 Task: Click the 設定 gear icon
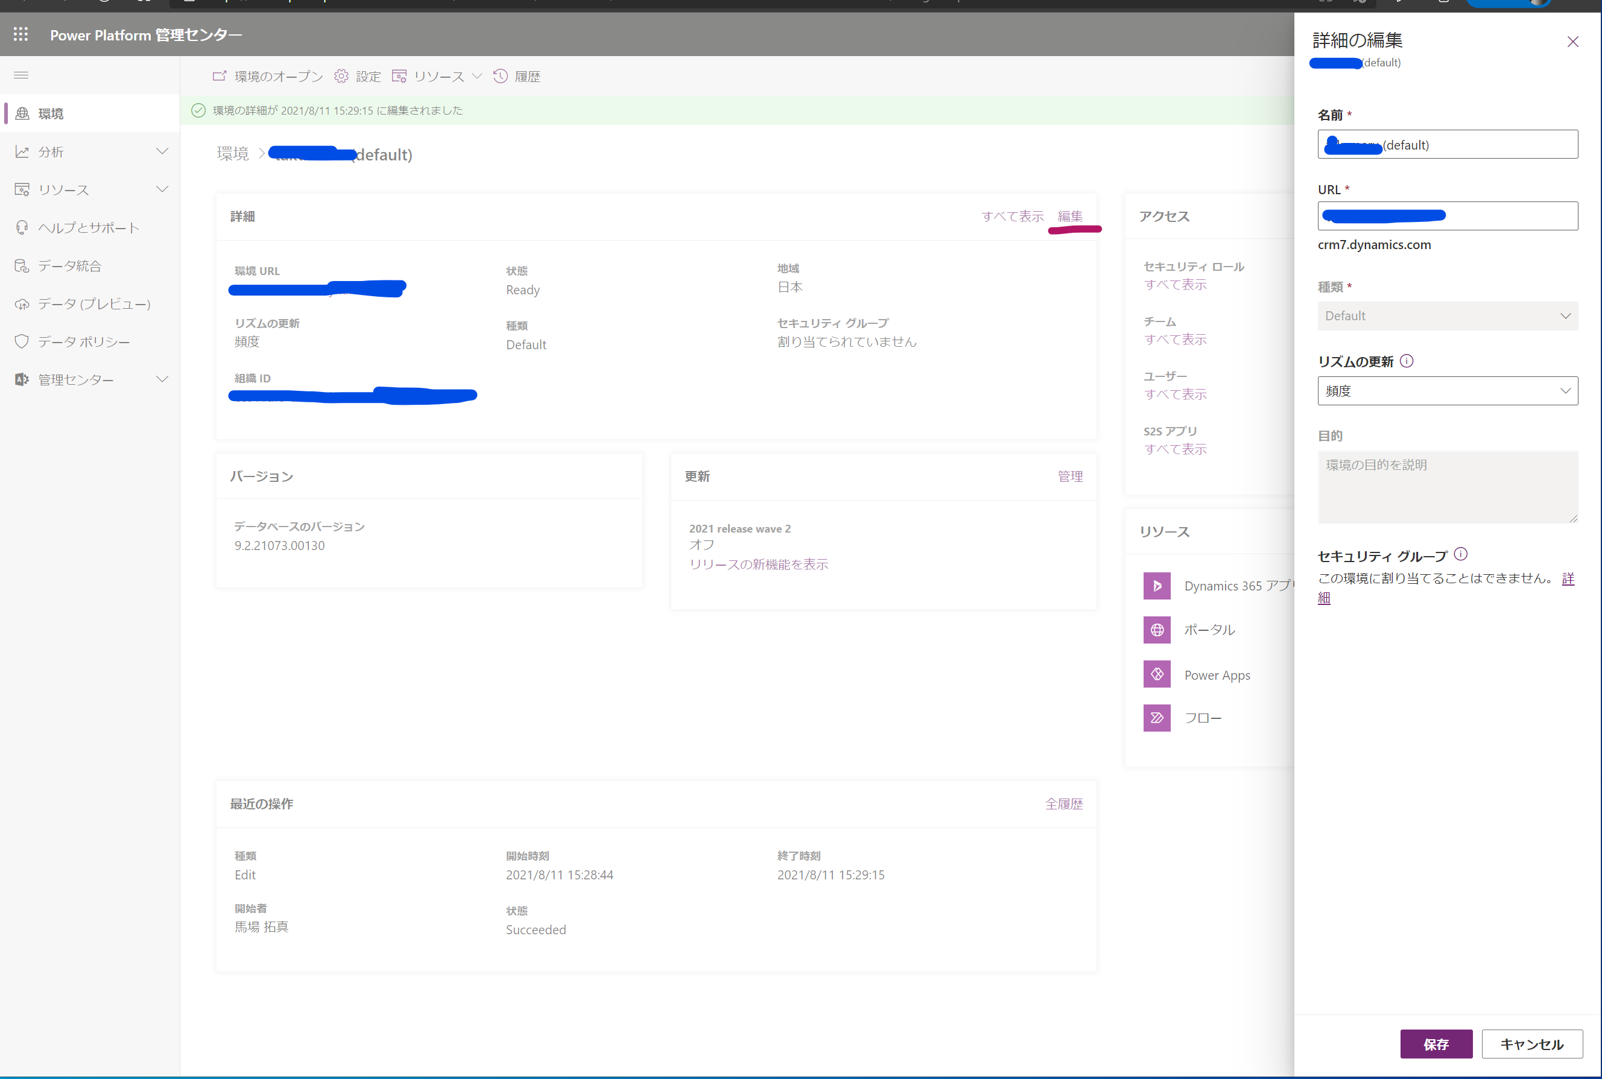341,77
